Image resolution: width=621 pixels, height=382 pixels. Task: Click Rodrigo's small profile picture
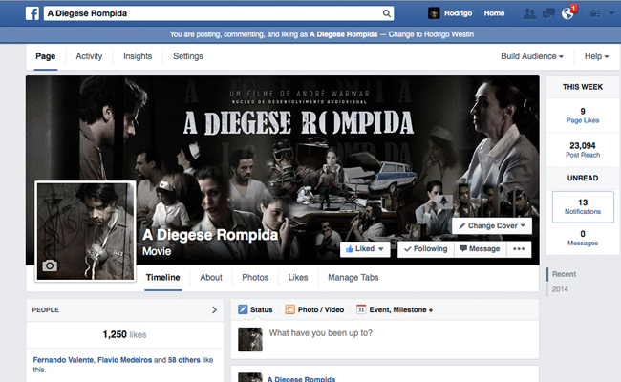(434, 13)
